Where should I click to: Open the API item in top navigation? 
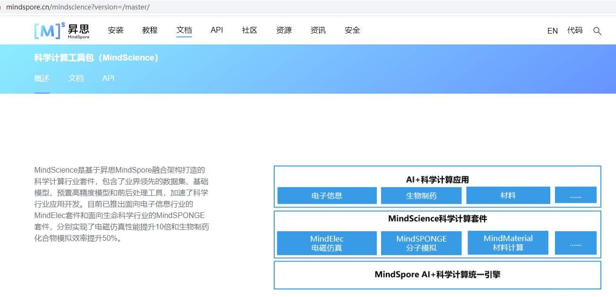coord(217,30)
